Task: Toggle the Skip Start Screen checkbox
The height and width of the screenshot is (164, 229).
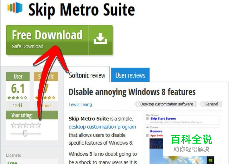Action: [x=148, y=118]
